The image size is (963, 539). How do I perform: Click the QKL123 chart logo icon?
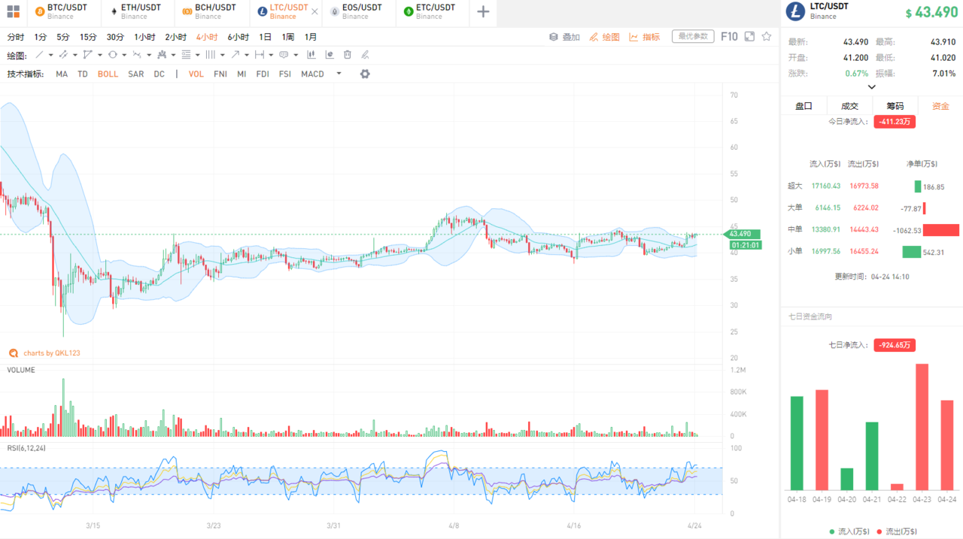point(13,353)
